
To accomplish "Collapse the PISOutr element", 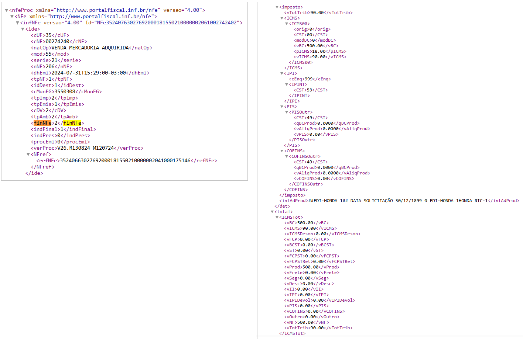I will pyautogui.click(x=287, y=112).
